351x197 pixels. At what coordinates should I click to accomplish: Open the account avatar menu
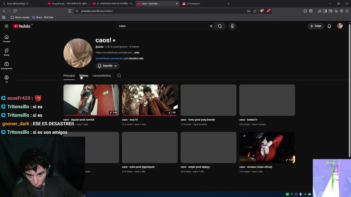click(340, 26)
